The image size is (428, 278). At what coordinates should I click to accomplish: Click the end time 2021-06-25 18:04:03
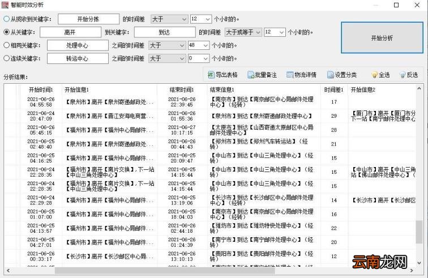pyautogui.click(x=182, y=214)
